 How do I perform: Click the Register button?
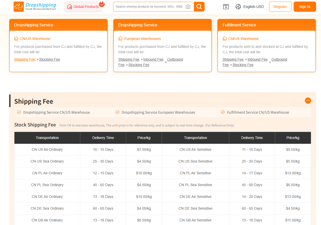point(280,7)
